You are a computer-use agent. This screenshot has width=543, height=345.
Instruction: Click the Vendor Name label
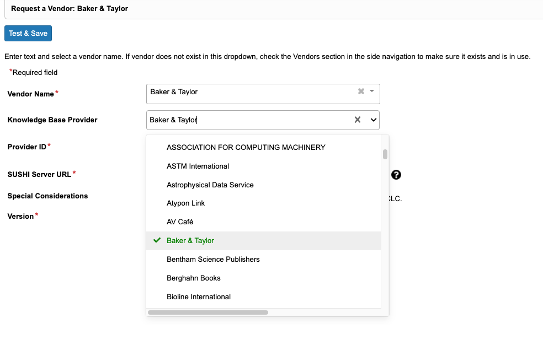click(x=30, y=94)
